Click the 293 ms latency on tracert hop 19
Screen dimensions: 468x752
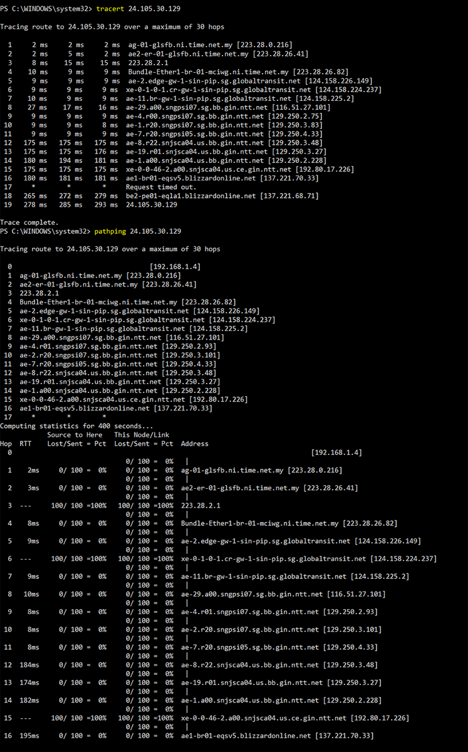107,205
